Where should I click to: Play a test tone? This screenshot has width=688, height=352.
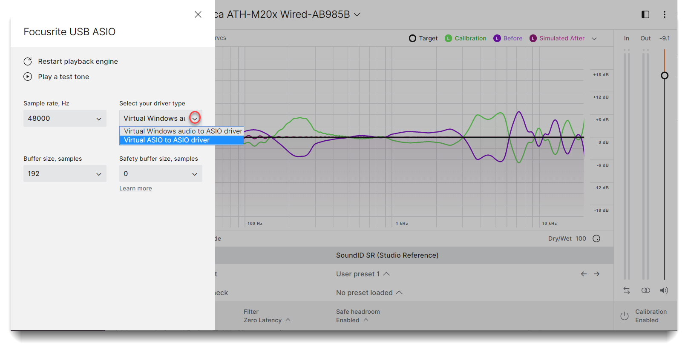(28, 77)
